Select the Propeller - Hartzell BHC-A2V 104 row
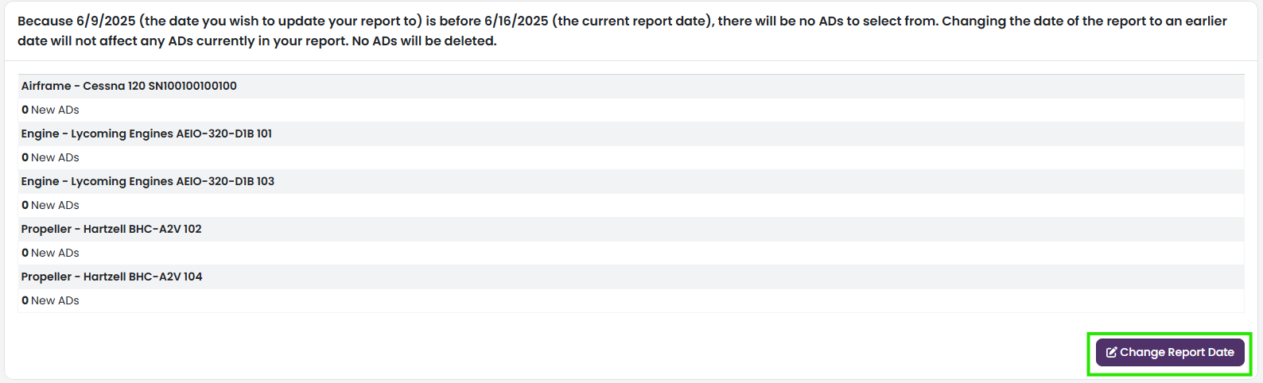Image resolution: width=1263 pixels, height=383 pixels. pyautogui.click(x=631, y=277)
